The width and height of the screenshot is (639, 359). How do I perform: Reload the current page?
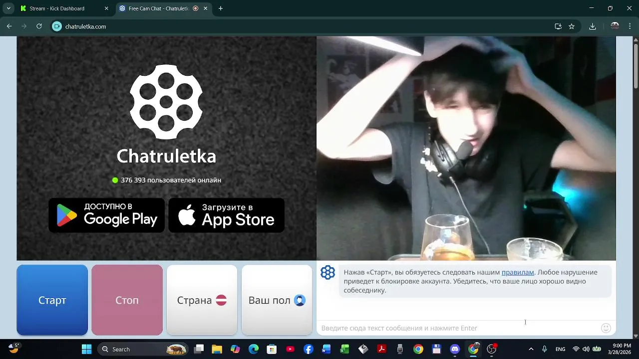tap(39, 26)
